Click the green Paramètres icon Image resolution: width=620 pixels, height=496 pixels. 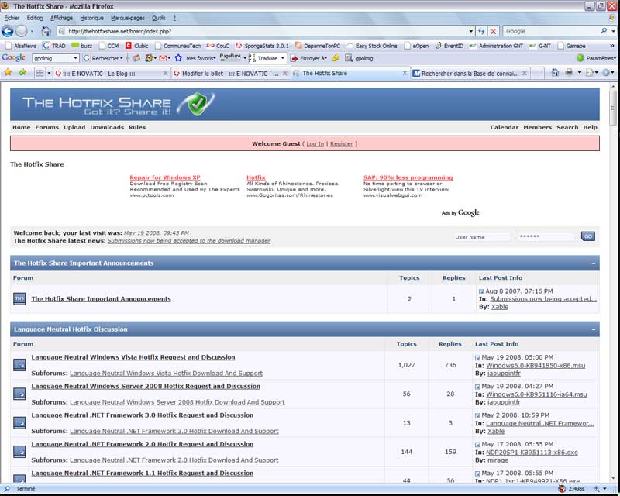point(580,58)
